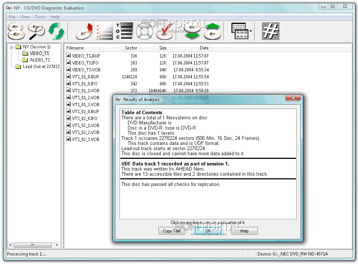The height and width of the screenshot is (265, 358).
Task: Close the Results of Analysis dialog
Action: pos(293,98)
